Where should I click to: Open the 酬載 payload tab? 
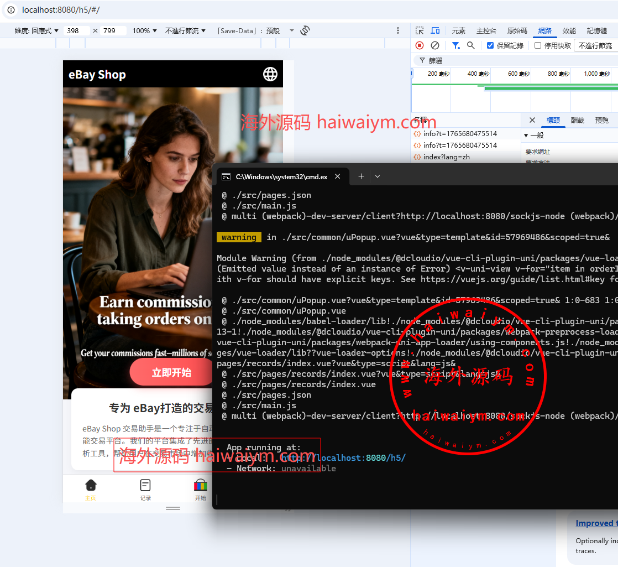coord(577,120)
